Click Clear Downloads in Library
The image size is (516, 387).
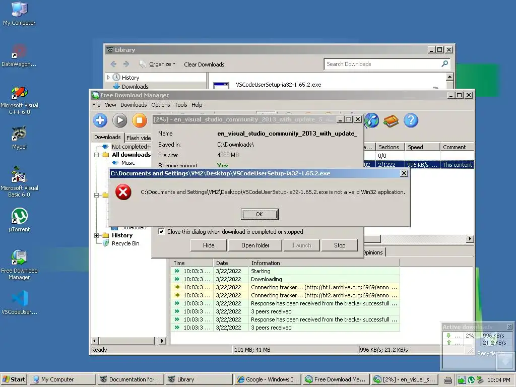(x=204, y=64)
